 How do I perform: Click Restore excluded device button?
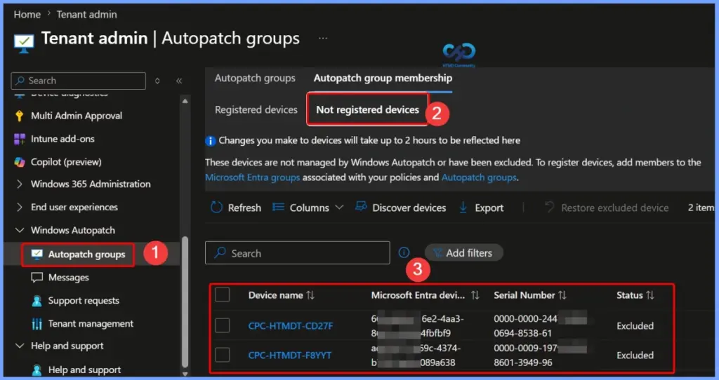pyautogui.click(x=606, y=208)
